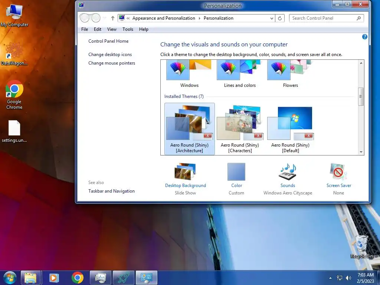
Task: Open the DataWagon shortcut on desktop
Action: (14, 54)
